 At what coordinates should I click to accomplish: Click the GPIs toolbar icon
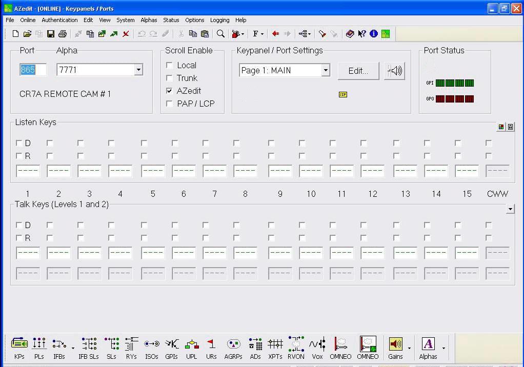172,348
